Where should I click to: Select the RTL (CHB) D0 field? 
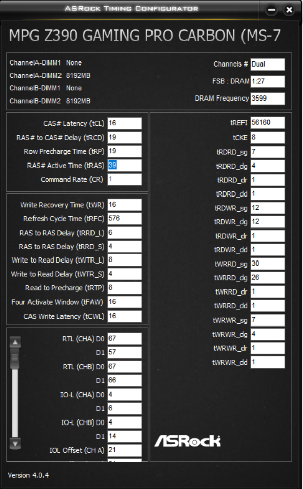pos(125,367)
